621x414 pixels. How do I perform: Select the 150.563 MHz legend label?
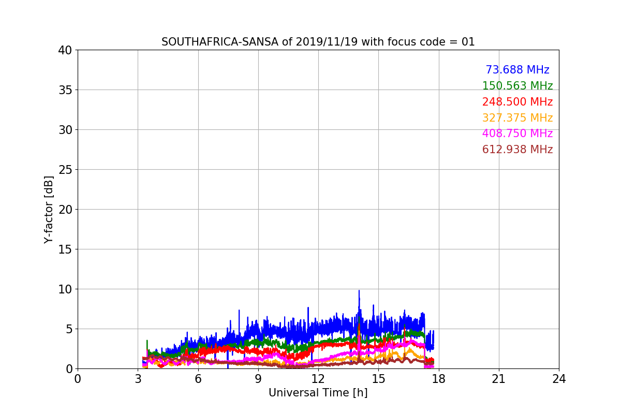coord(517,86)
